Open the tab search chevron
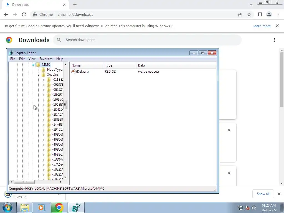 pos(251,5)
